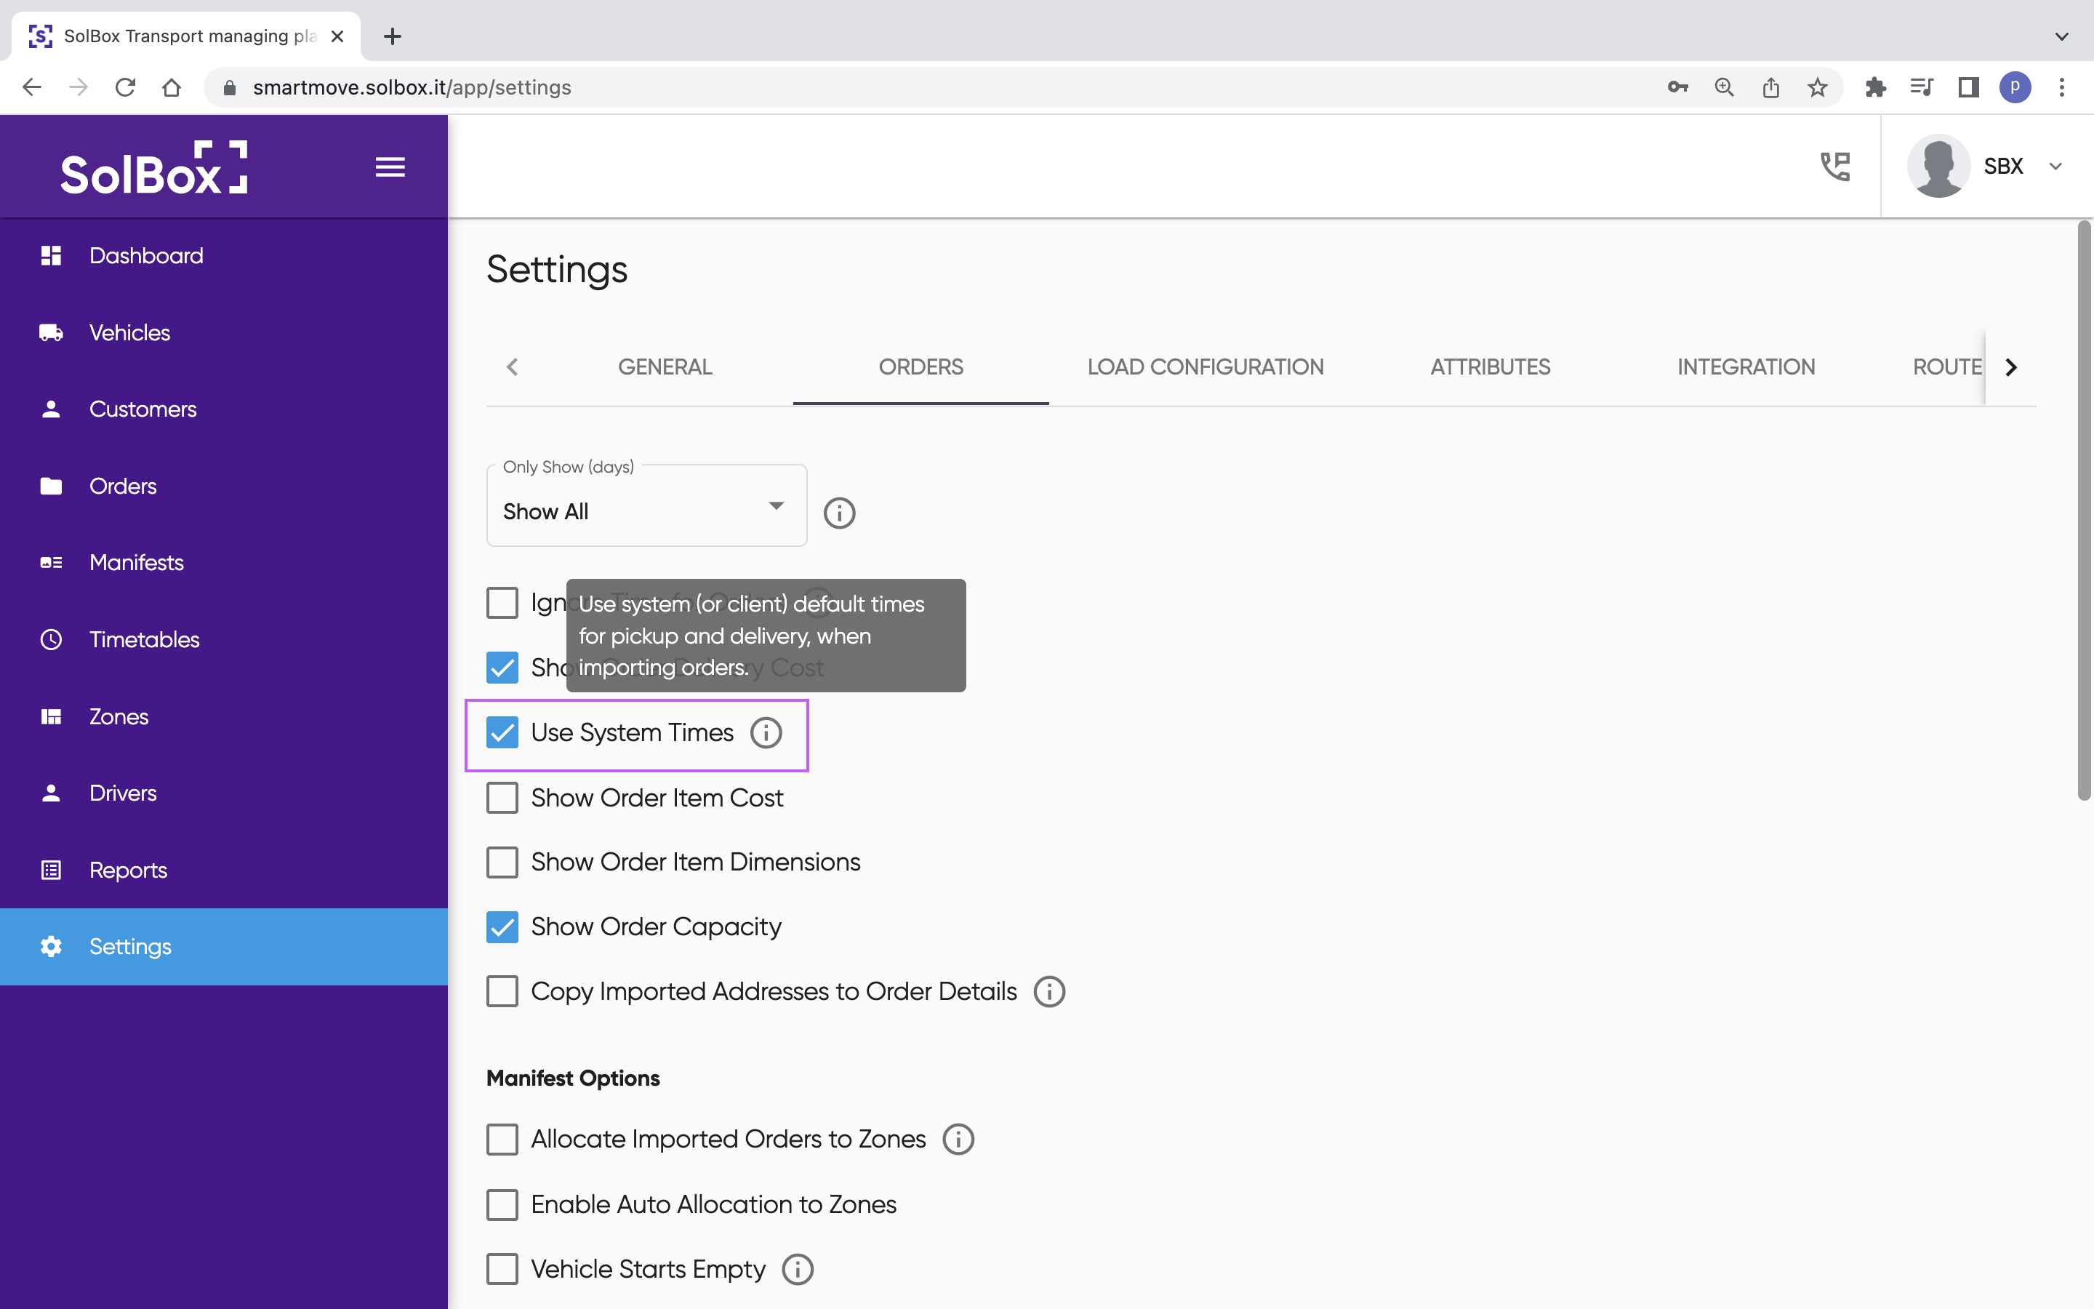
Task: Open the password key icon in address bar
Action: coord(1678,87)
